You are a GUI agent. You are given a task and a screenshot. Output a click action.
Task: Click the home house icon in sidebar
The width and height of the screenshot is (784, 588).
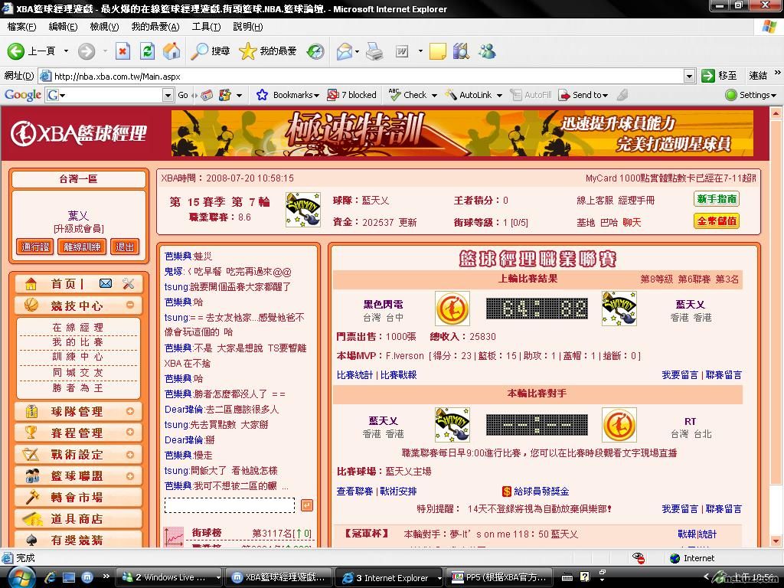(31, 283)
